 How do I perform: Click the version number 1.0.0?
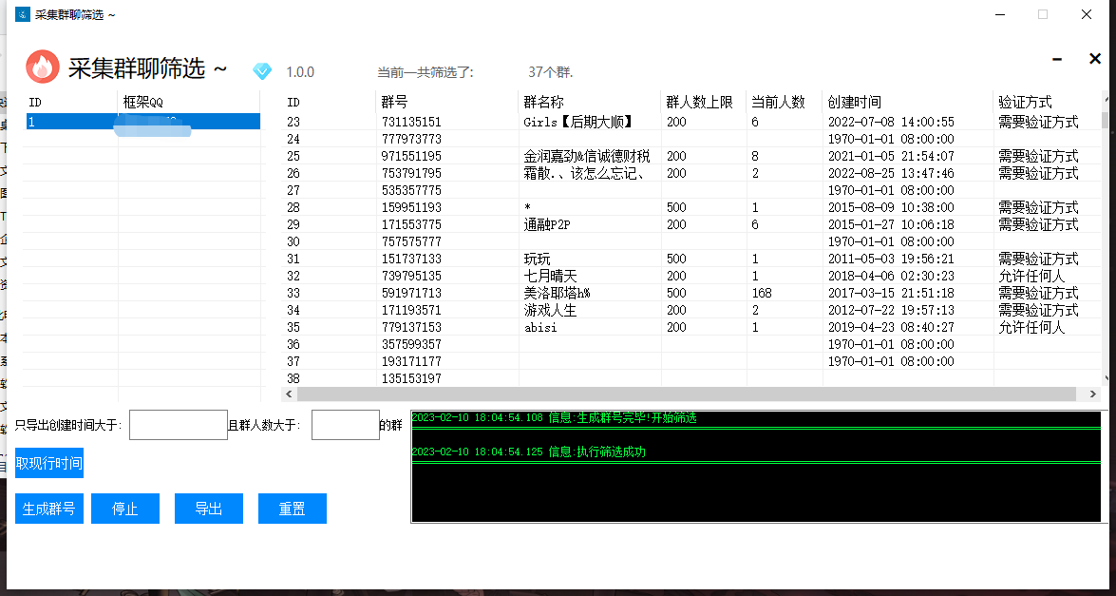point(300,72)
